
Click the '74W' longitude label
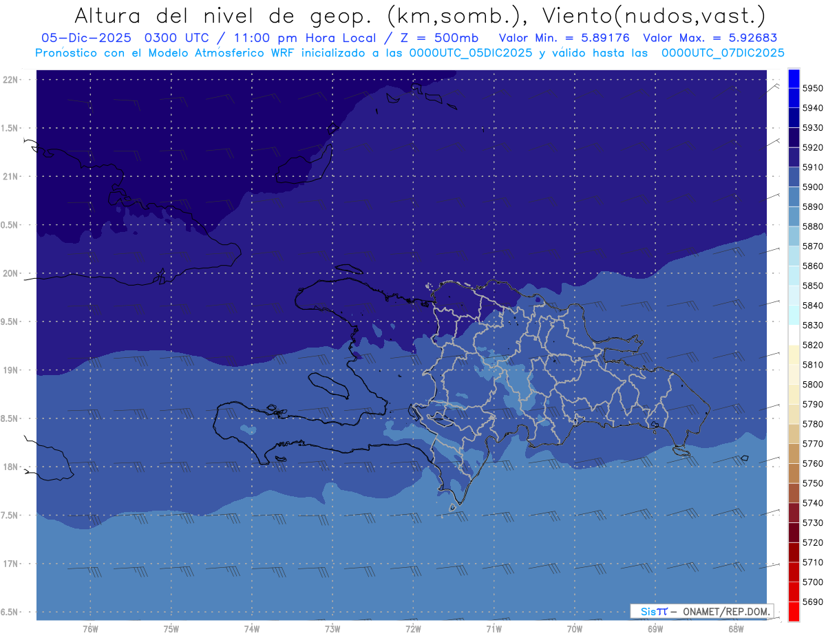pos(251,628)
